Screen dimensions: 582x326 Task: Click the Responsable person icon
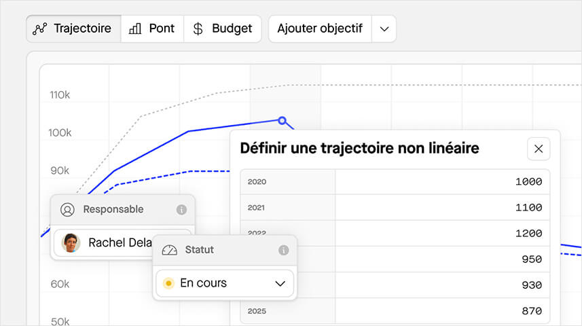67,209
